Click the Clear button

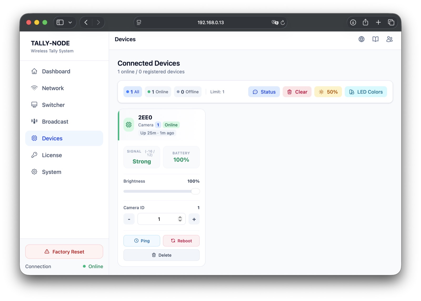click(297, 92)
